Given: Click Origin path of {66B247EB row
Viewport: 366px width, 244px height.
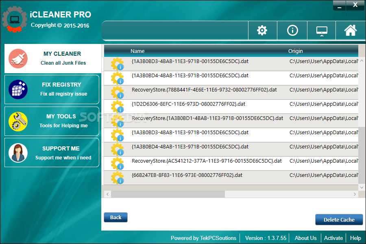Looking at the screenshot, I should [324, 175].
